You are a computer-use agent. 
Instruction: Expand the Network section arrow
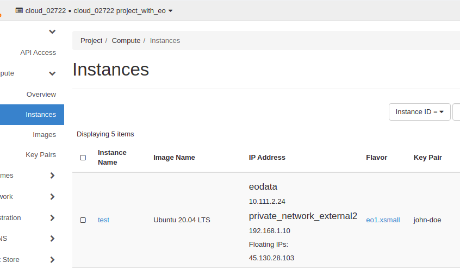(52, 197)
